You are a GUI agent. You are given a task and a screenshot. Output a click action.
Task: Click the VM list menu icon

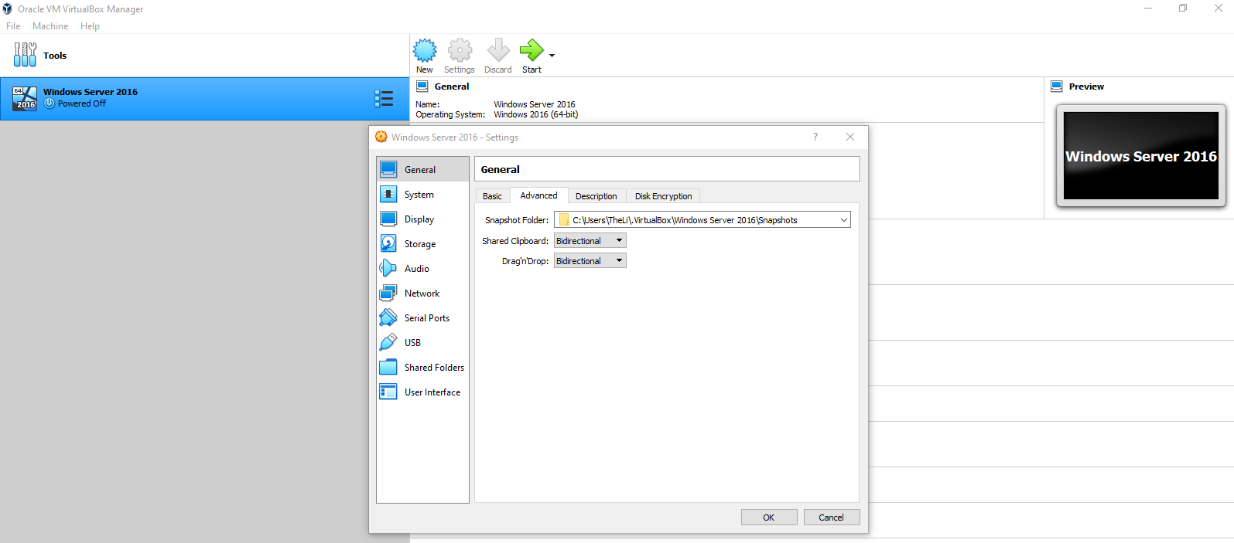pyautogui.click(x=384, y=98)
